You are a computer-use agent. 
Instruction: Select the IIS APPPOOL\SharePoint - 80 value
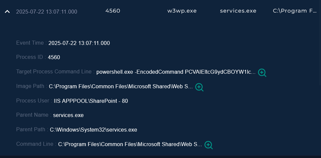tap(91, 101)
